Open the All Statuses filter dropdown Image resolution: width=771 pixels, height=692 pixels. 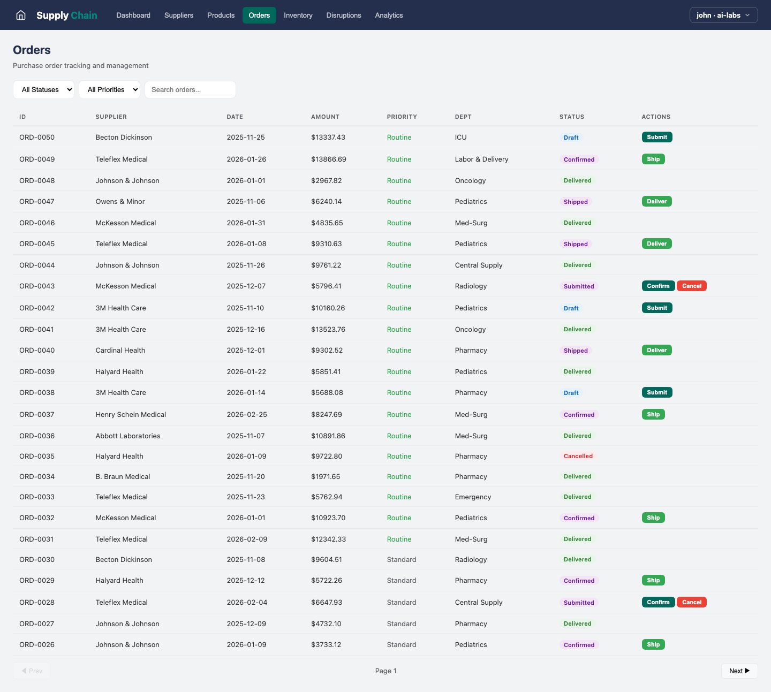click(x=43, y=89)
